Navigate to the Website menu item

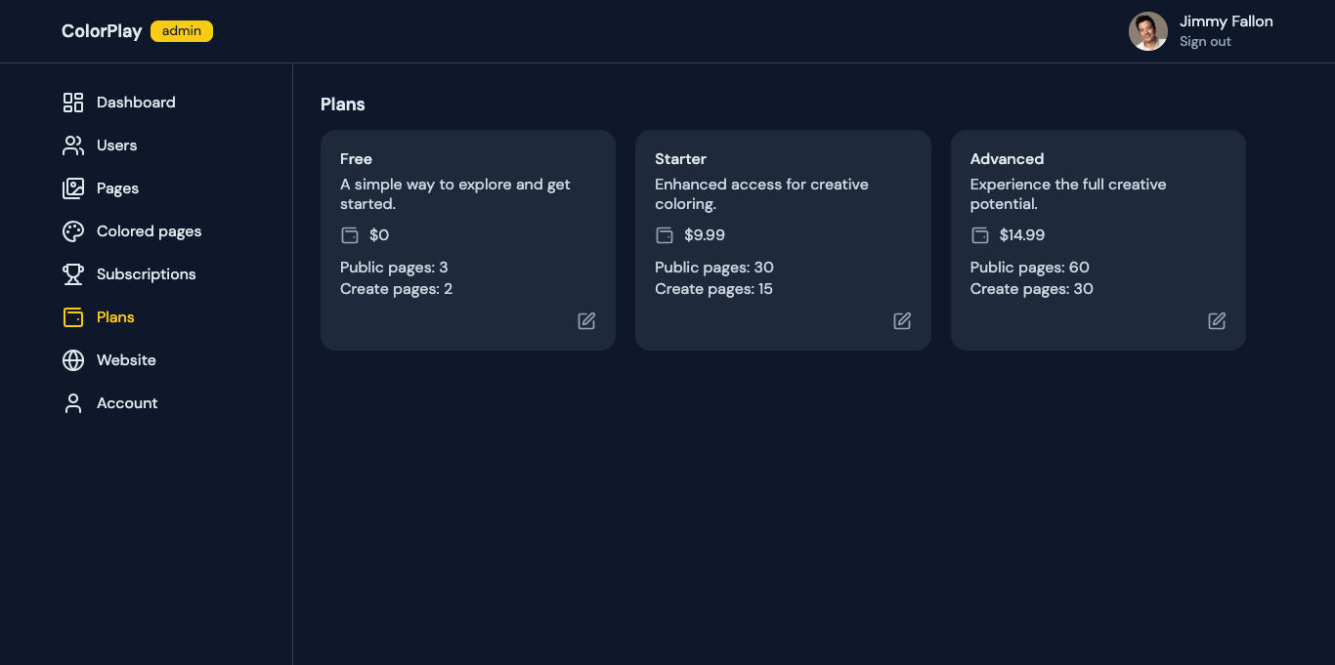click(x=126, y=360)
